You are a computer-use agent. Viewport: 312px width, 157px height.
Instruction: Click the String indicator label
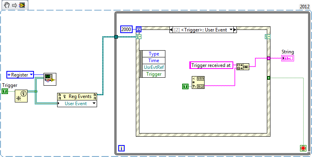pyautogui.click(x=288, y=52)
